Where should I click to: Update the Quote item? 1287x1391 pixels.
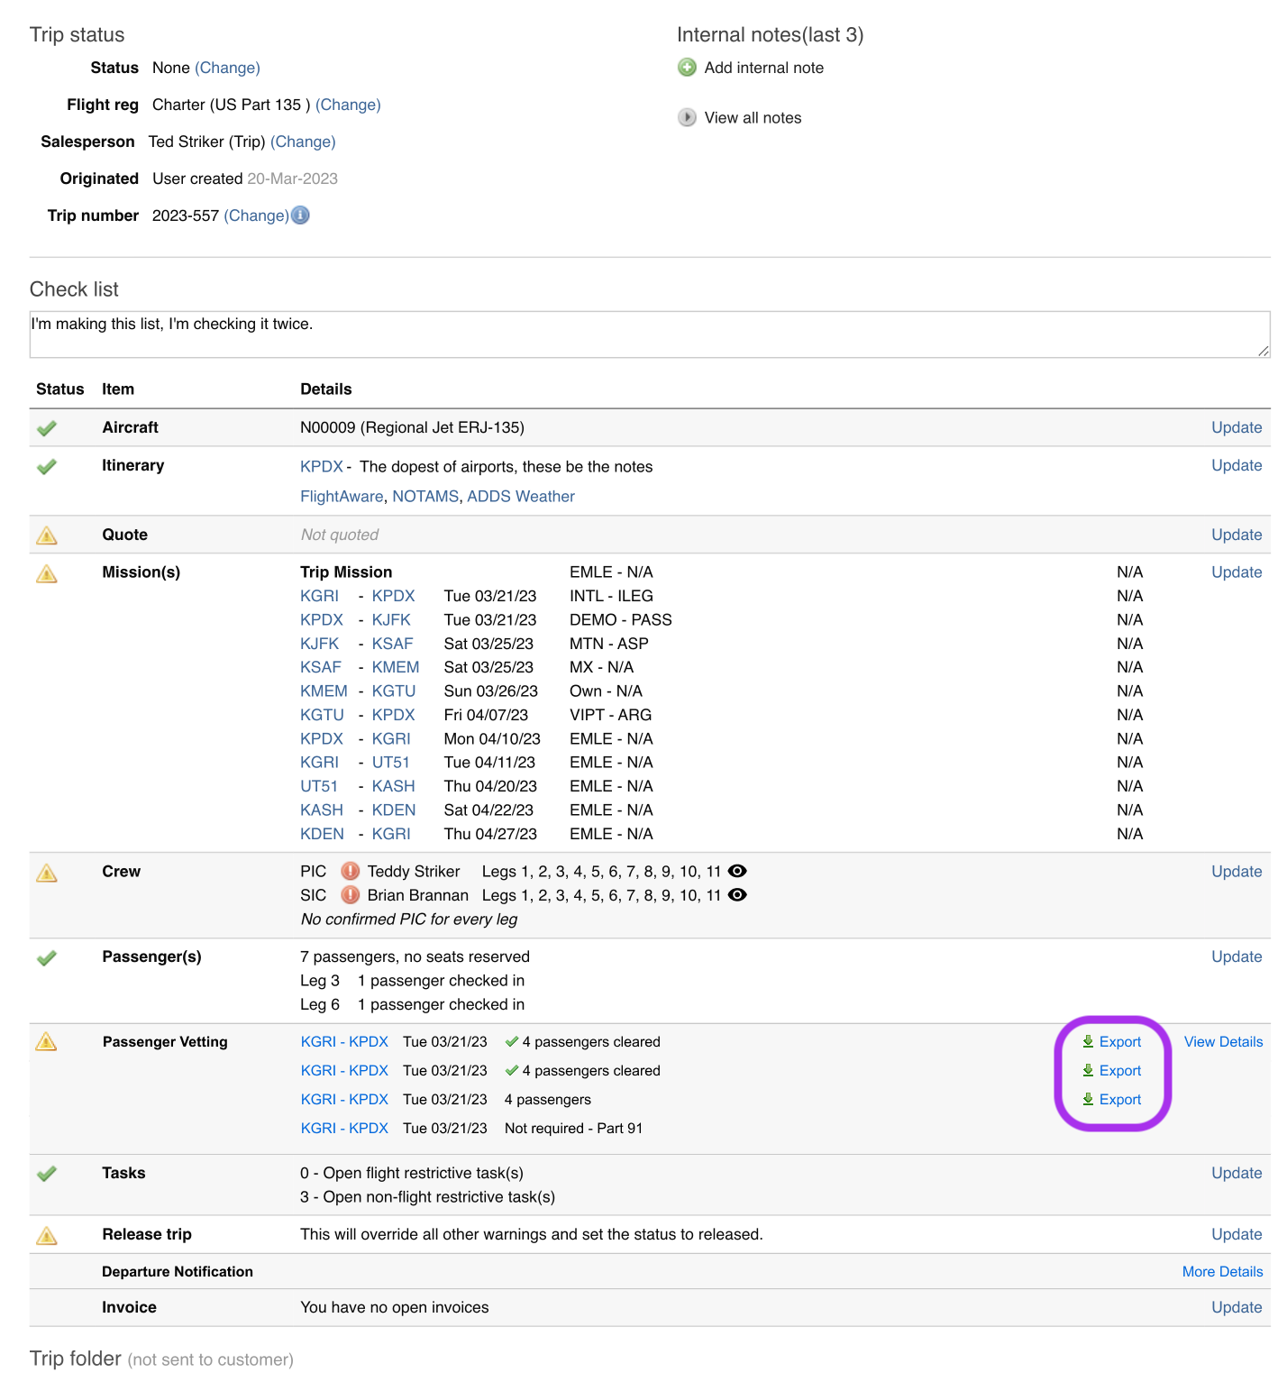(x=1237, y=535)
